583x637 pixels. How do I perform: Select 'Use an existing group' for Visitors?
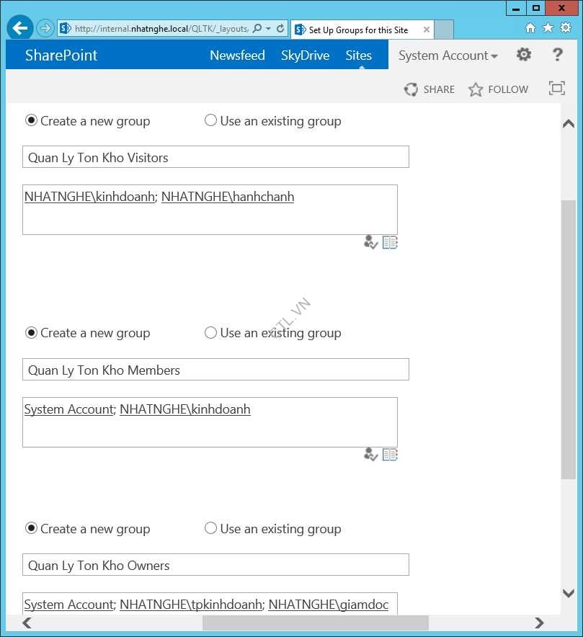click(210, 121)
